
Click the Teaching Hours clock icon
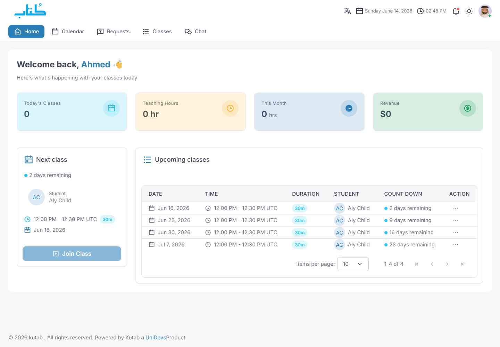click(230, 108)
